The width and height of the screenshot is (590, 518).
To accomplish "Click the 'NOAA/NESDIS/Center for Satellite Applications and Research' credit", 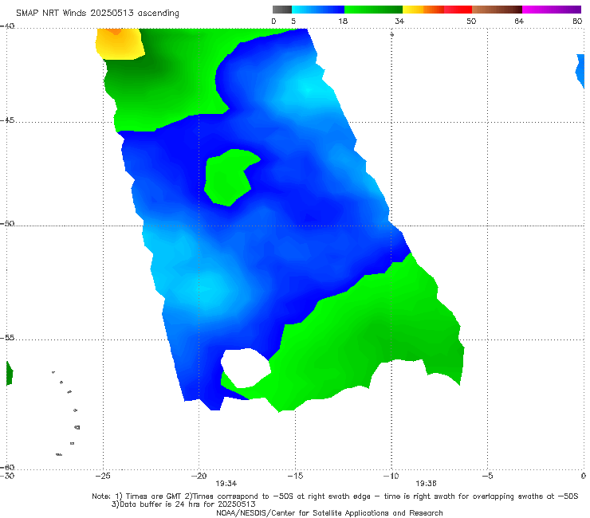I will 329,512.
